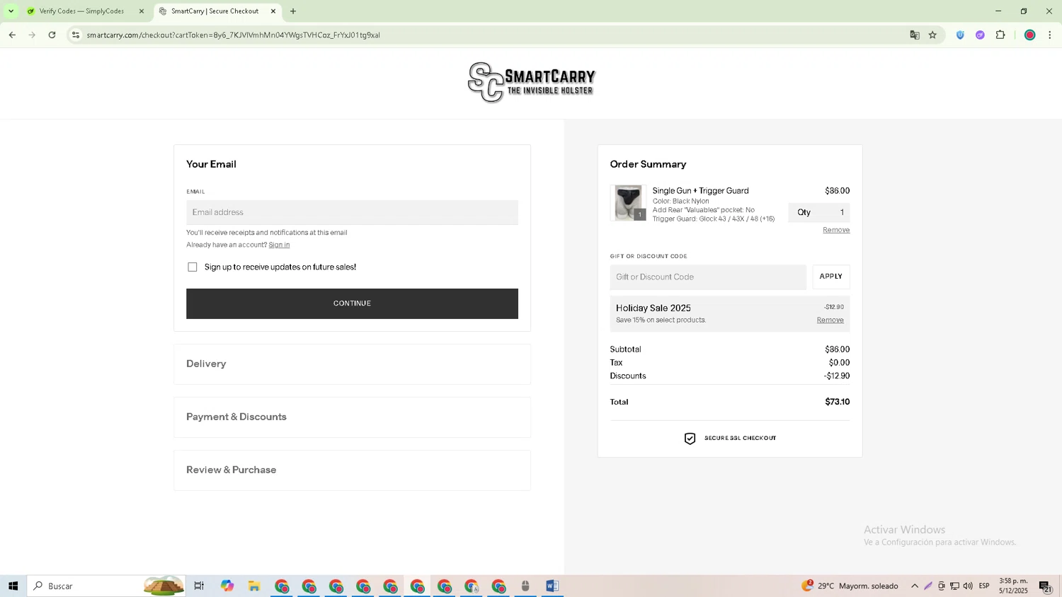Open the Chrome profile avatar

[1030, 35]
